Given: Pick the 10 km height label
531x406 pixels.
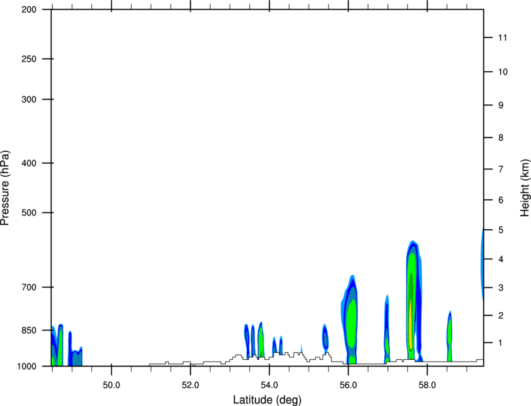Looking at the screenshot, I should tap(503, 72).
